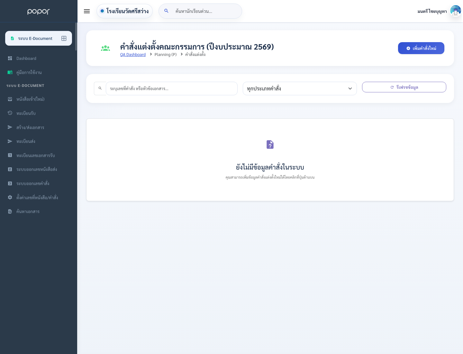463x354 pixels.
Task: Click the send arrow icon beside ทะเบียนส่ง
Action: 10,141
